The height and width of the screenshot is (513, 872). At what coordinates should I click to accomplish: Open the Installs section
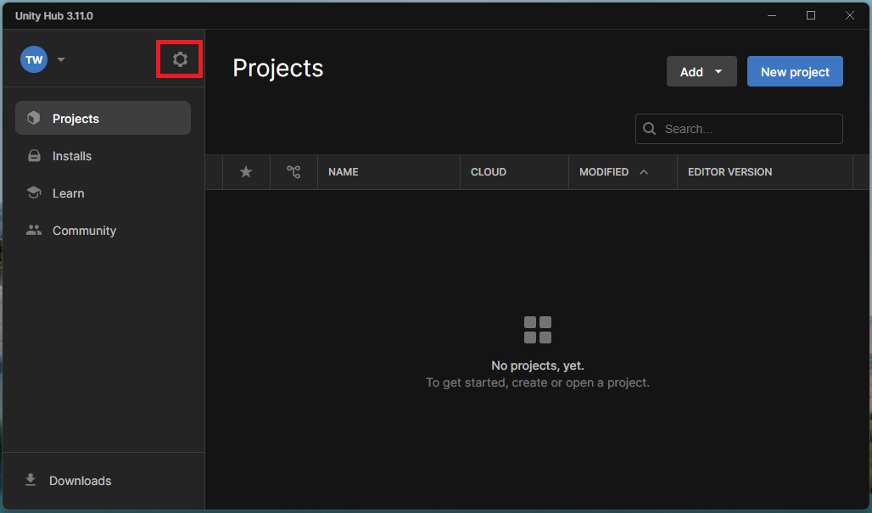point(103,156)
